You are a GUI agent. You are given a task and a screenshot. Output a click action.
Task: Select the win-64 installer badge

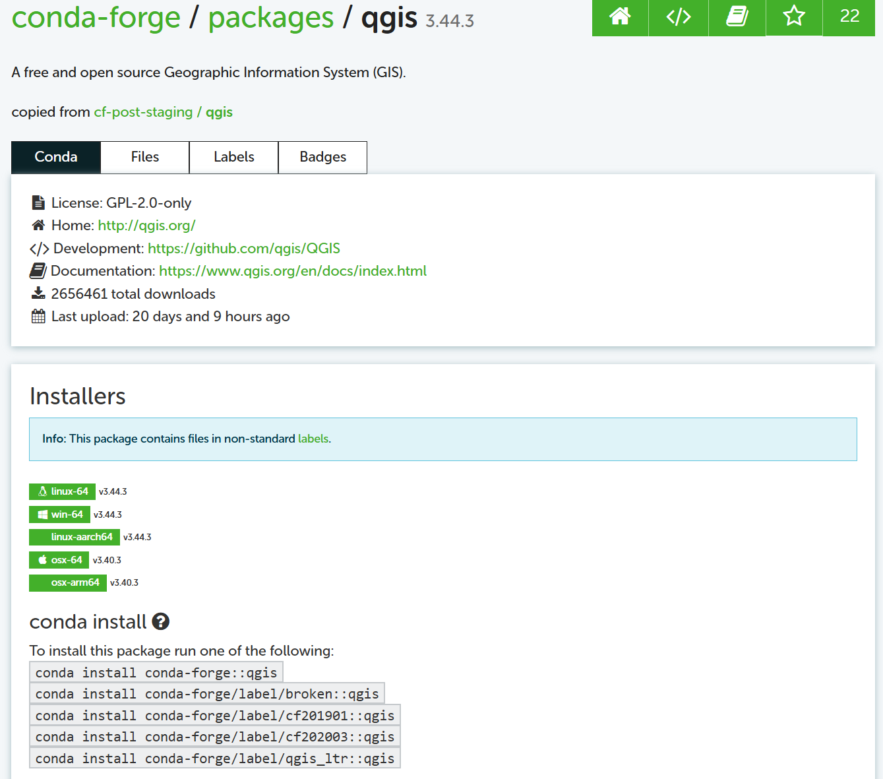pyautogui.click(x=59, y=514)
